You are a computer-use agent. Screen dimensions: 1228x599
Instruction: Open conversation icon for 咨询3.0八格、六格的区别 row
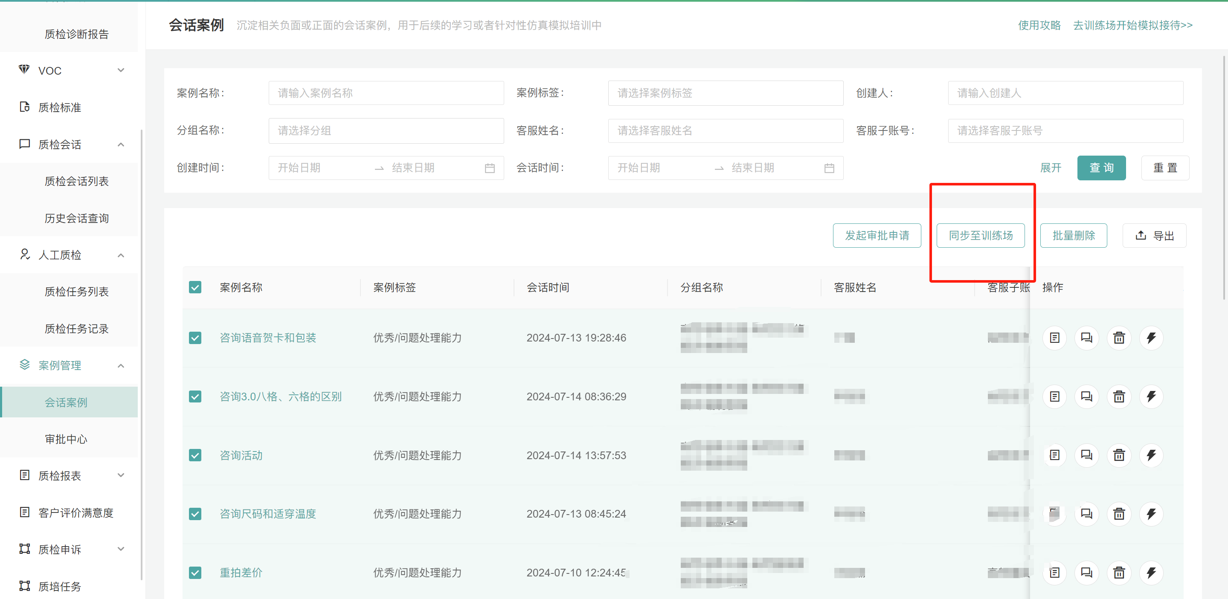(x=1086, y=396)
